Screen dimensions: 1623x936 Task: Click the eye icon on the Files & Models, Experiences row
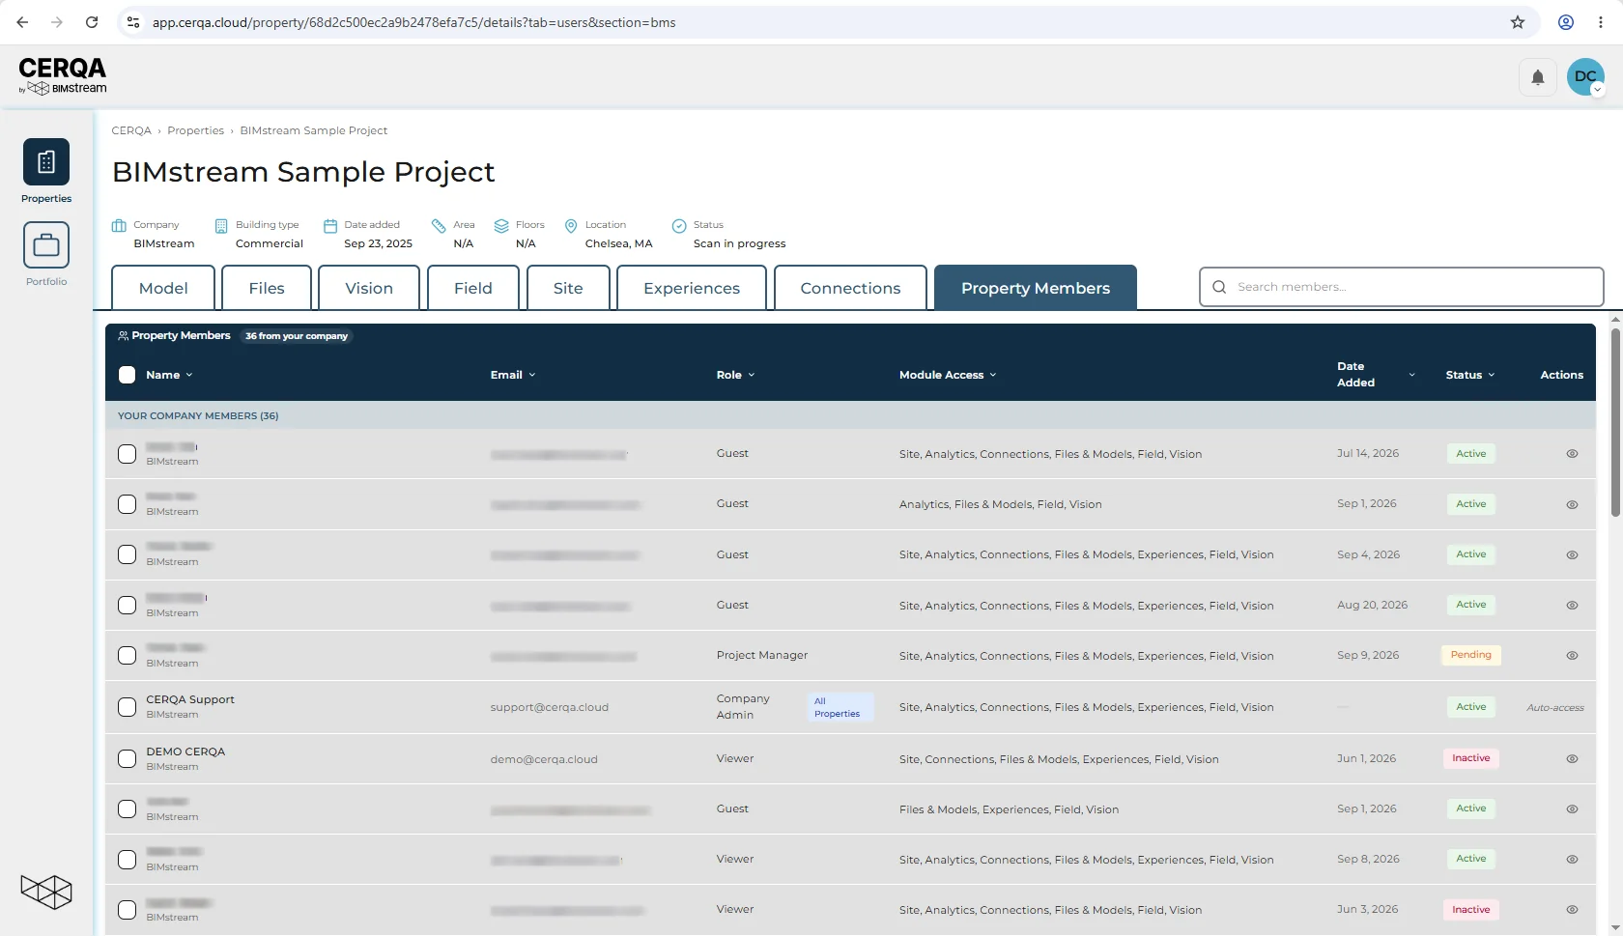pyautogui.click(x=1572, y=809)
